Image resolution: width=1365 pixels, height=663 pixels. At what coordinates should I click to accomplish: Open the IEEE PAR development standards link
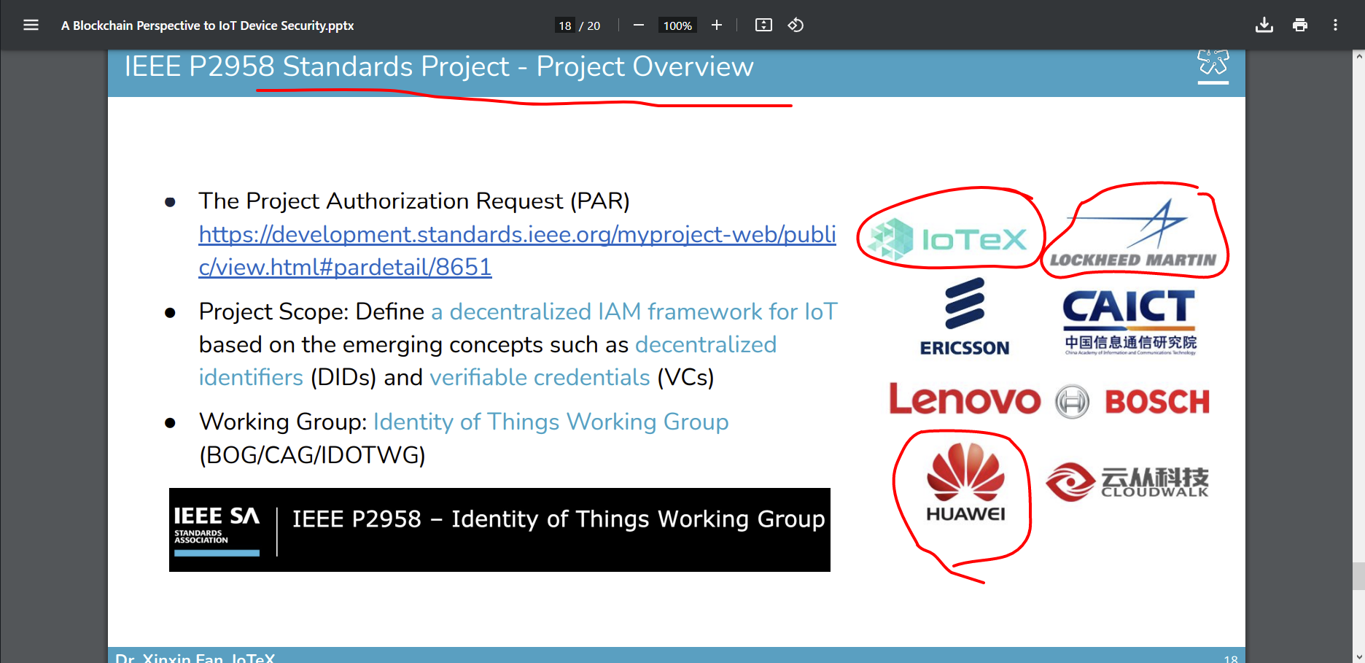click(x=517, y=250)
